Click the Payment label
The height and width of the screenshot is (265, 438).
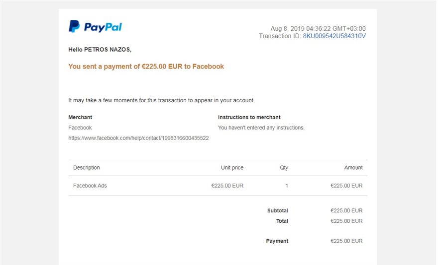coord(277,241)
